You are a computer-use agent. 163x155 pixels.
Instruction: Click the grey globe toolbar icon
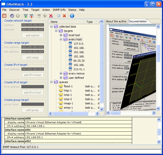45,16
